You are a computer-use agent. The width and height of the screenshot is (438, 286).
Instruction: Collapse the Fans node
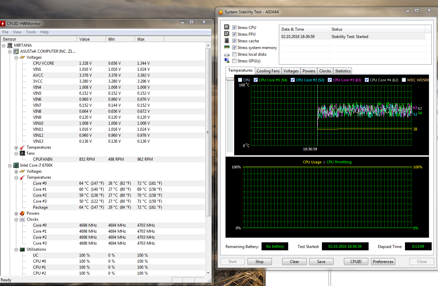[16, 153]
